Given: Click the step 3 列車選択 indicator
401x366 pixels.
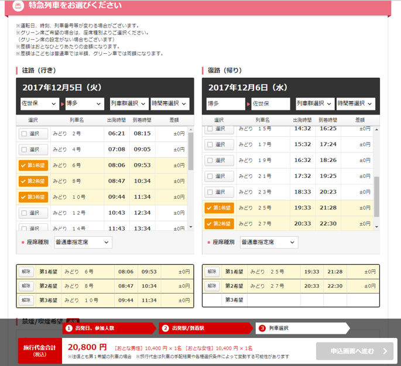Looking at the screenshot, I should pos(302,328).
